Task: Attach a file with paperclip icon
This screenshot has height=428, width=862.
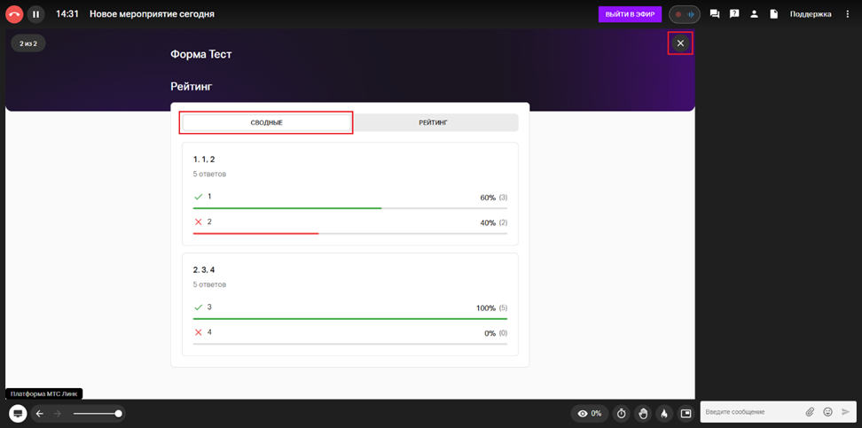Action: 810,411
